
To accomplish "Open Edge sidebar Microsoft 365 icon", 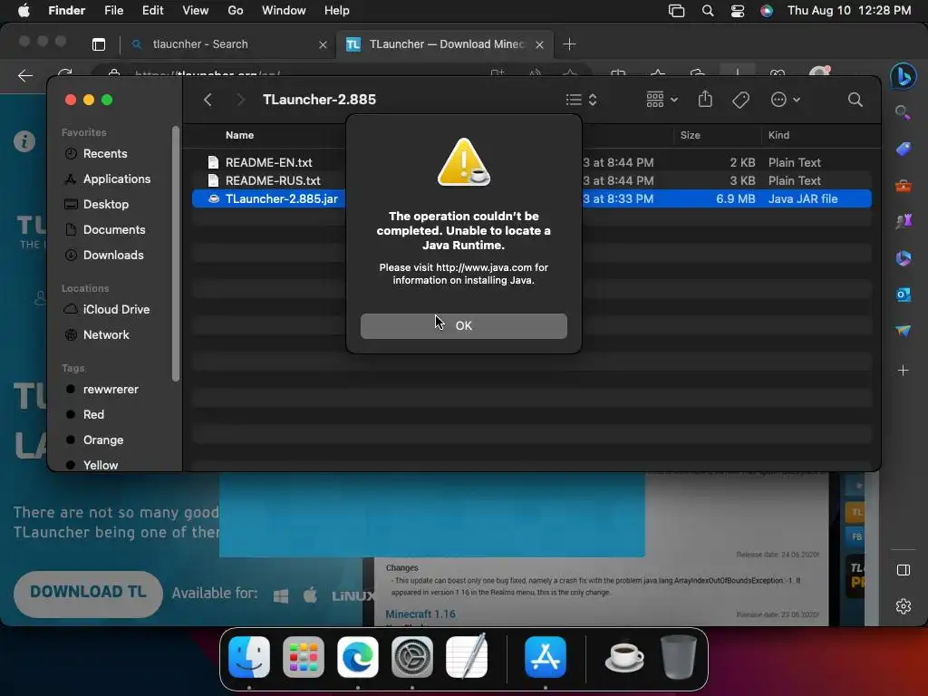I will pyautogui.click(x=904, y=258).
